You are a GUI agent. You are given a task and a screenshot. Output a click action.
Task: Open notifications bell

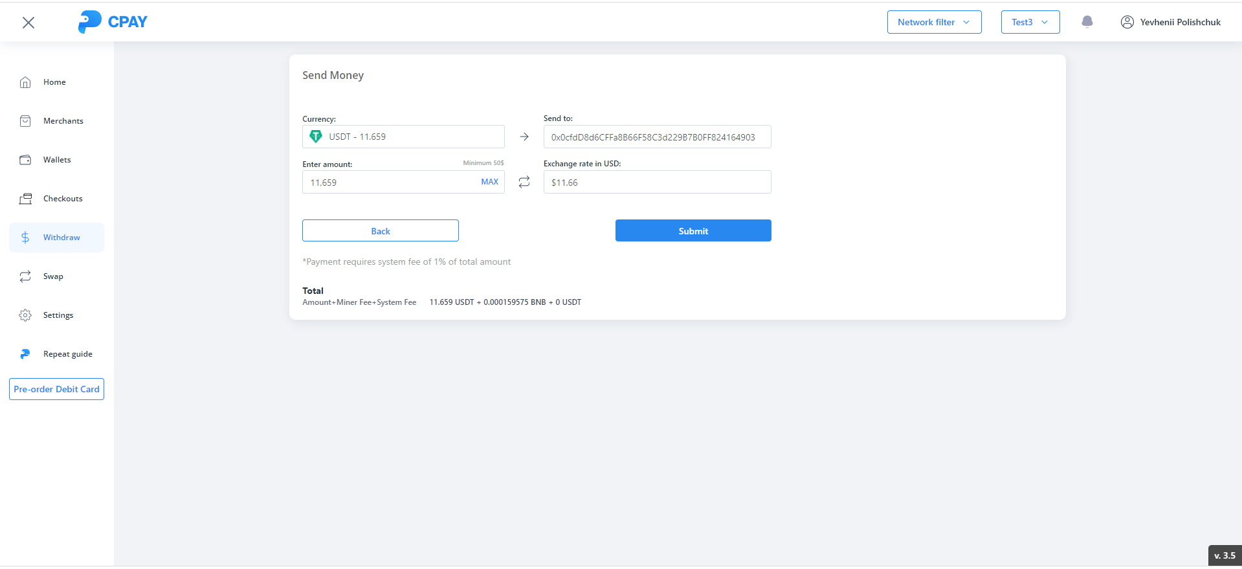tap(1087, 22)
